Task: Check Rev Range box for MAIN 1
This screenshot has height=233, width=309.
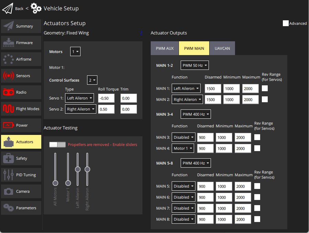Action: coord(265,88)
